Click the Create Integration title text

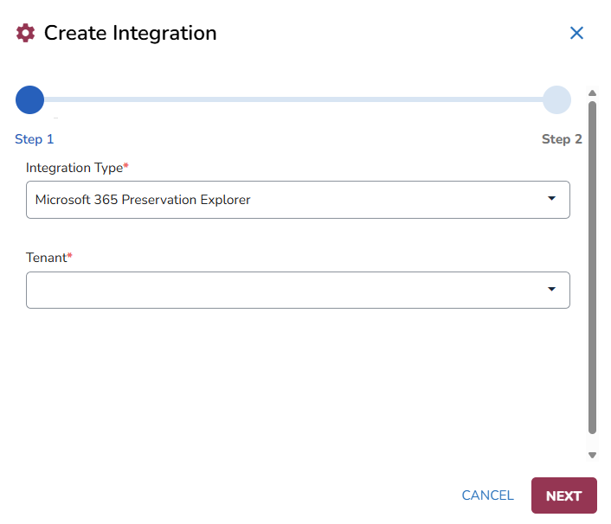(x=130, y=34)
